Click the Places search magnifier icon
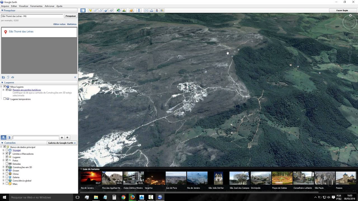358x201 pixels. click(x=4, y=137)
